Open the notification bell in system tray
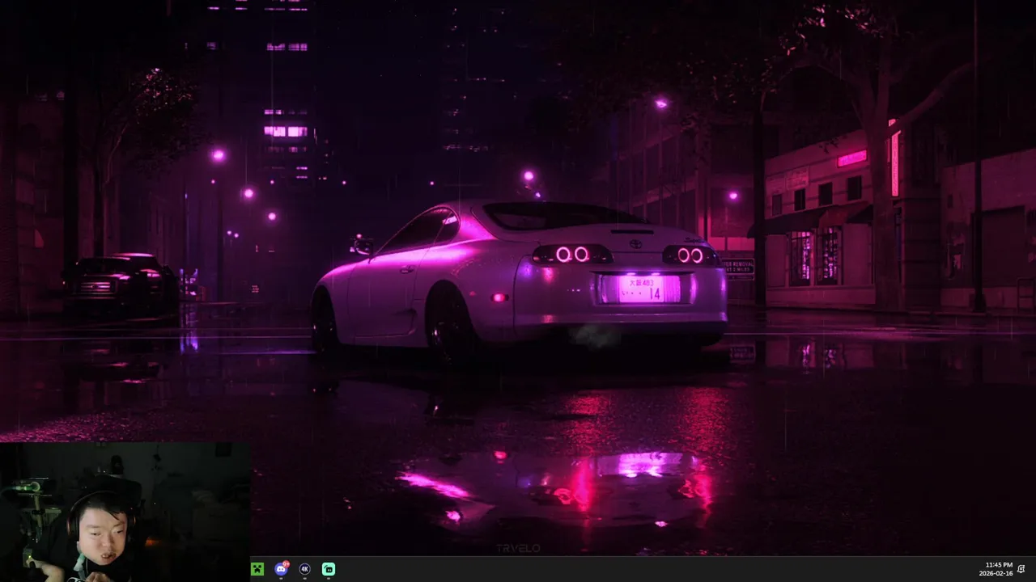Screen dimensions: 1036x582 click(1021, 569)
